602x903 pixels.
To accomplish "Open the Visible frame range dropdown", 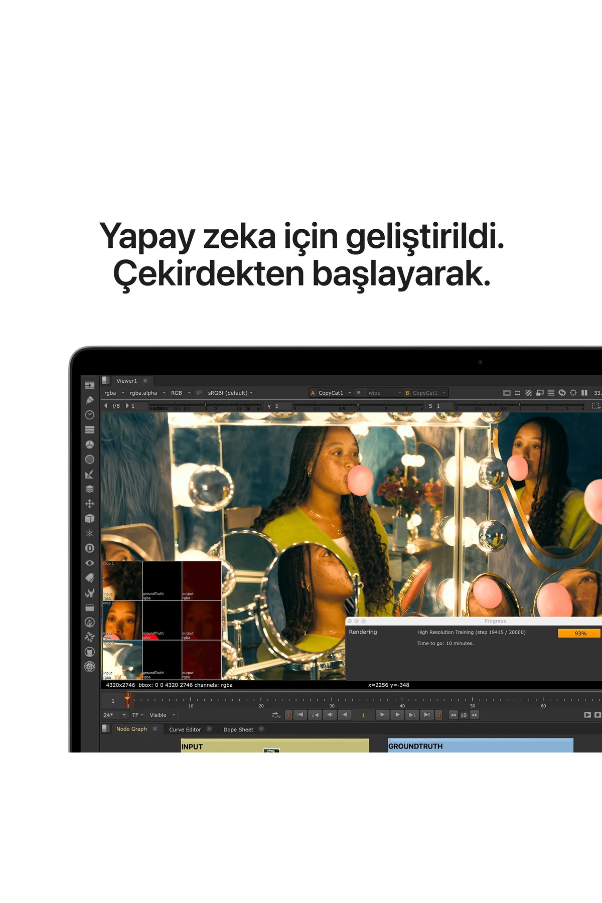I will click(x=162, y=715).
